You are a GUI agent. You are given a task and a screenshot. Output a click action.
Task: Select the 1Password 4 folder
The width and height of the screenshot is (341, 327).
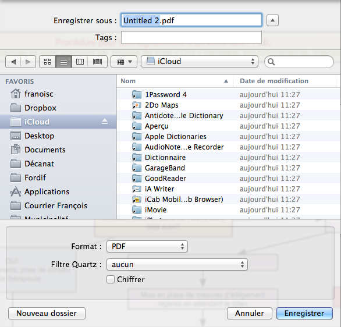coord(229,95)
